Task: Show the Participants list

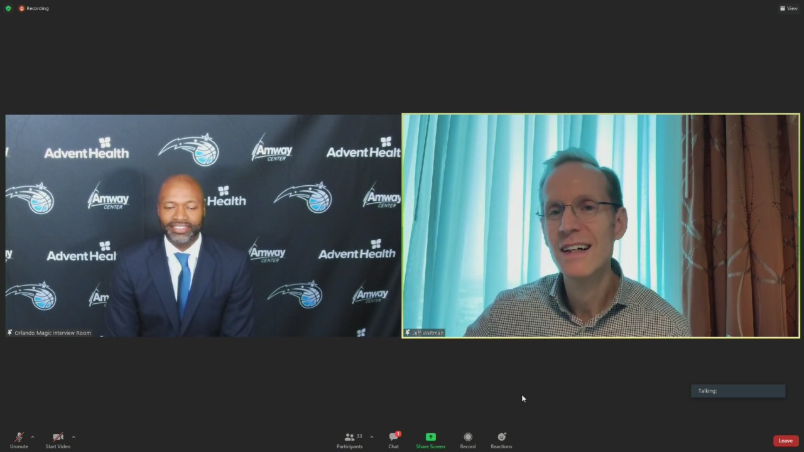Action: (349, 440)
